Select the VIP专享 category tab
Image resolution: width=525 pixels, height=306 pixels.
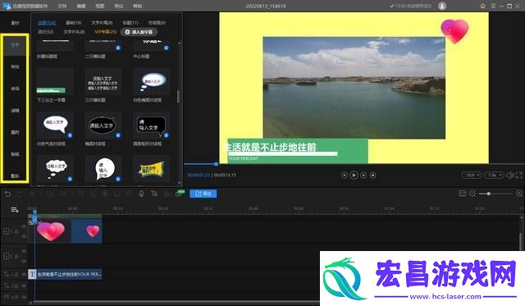click(106, 32)
